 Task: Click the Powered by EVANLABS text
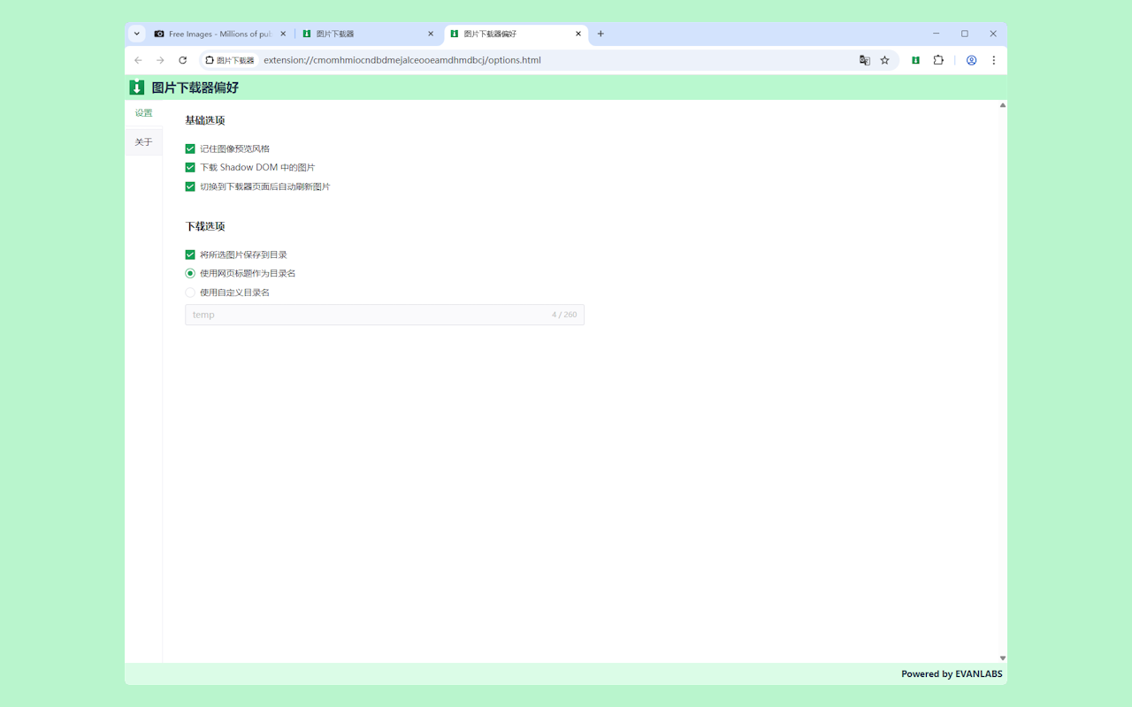tap(952, 673)
